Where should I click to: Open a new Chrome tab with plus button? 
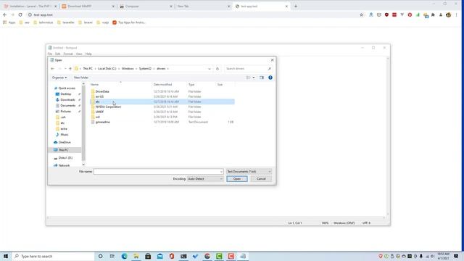296,7
